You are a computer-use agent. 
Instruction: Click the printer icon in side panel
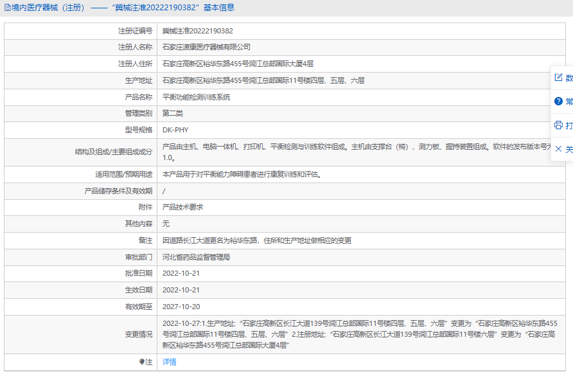click(x=558, y=125)
